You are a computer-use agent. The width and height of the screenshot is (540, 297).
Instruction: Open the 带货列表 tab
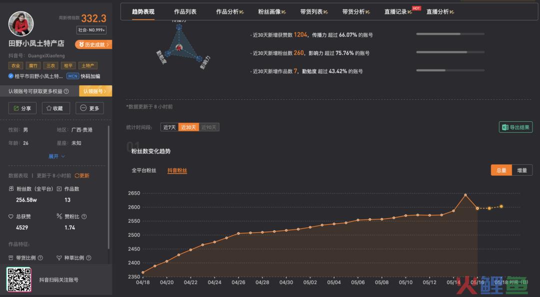click(313, 11)
